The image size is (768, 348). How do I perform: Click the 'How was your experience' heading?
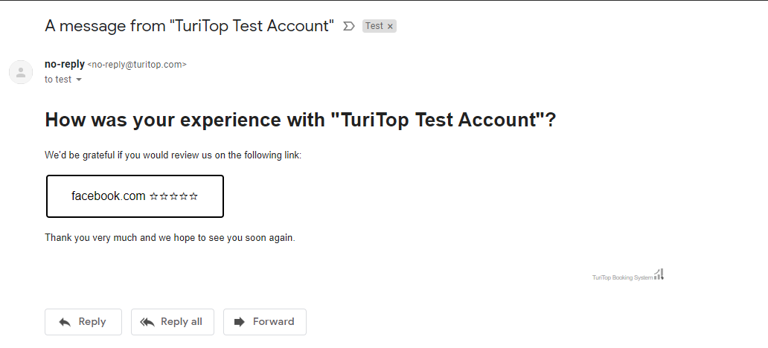[x=300, y=120]
